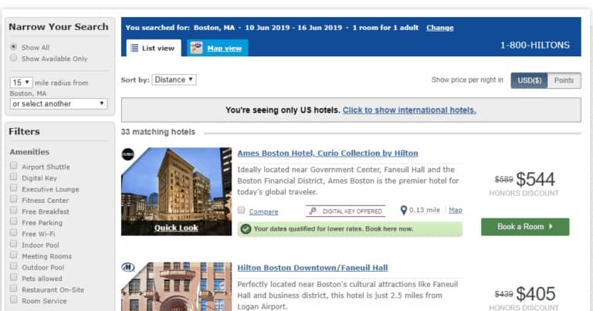Screen dimensions: 593x311
Task: Click the Compare link for Ames Boston
Action: (263, 211)
